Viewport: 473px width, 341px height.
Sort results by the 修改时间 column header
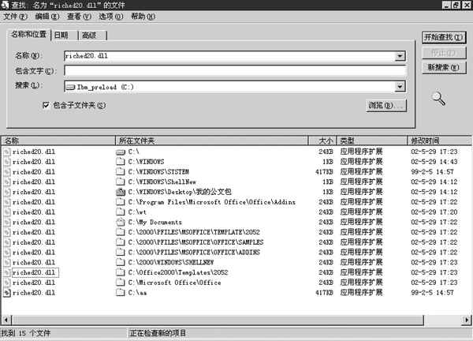click(440, 141)
